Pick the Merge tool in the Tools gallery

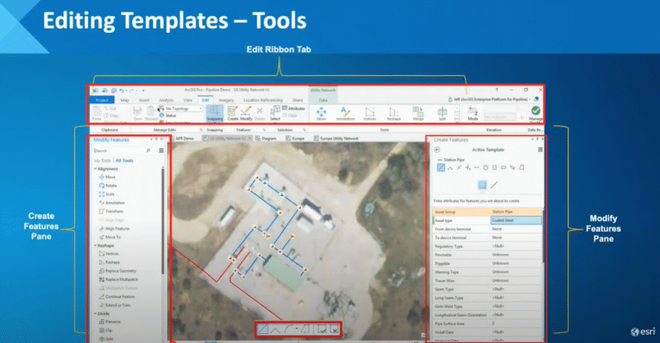[418, 113]
